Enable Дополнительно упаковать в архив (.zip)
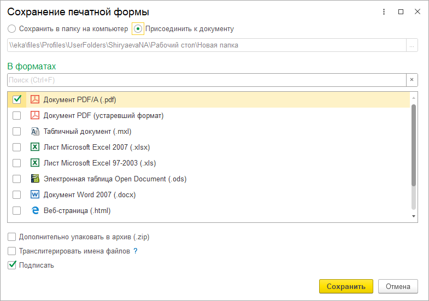429x301 pixels. click(12, 237)
